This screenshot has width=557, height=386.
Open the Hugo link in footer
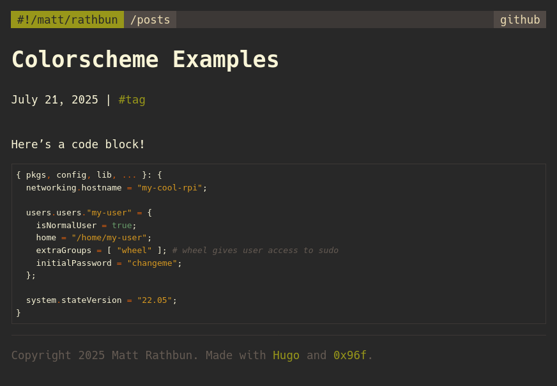tap(286, 355)
